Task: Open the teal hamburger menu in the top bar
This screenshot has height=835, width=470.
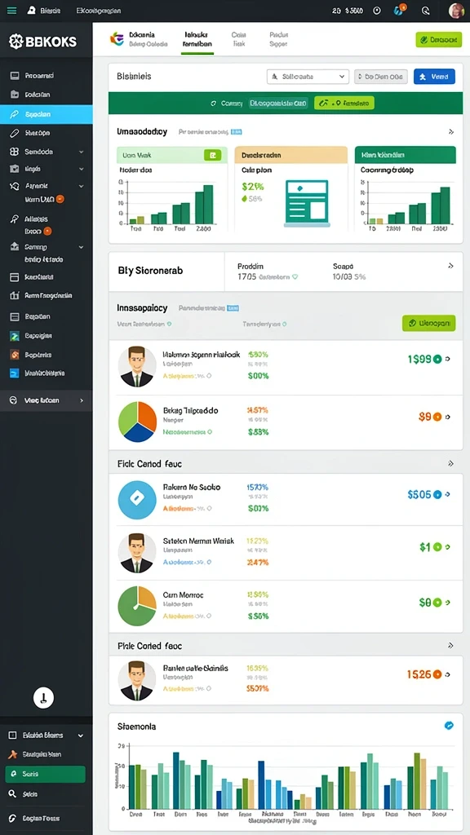Action: tap(11, 10)
